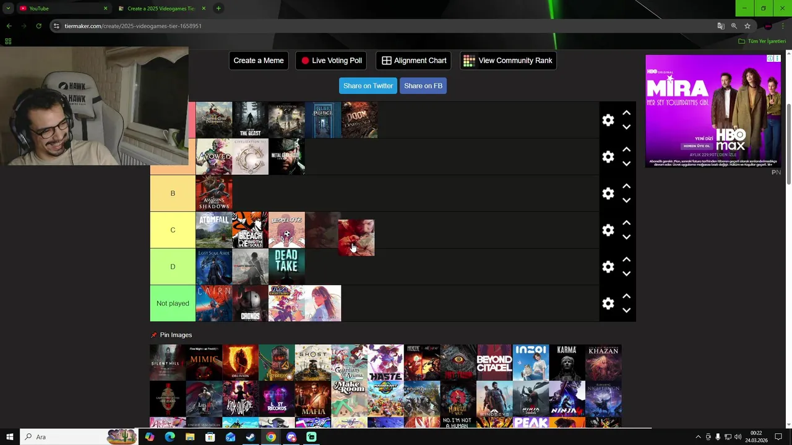Select the Dead Take thumbnail in tier D
Viewport: 792px width, 445px height.
(x=286, y=266)
